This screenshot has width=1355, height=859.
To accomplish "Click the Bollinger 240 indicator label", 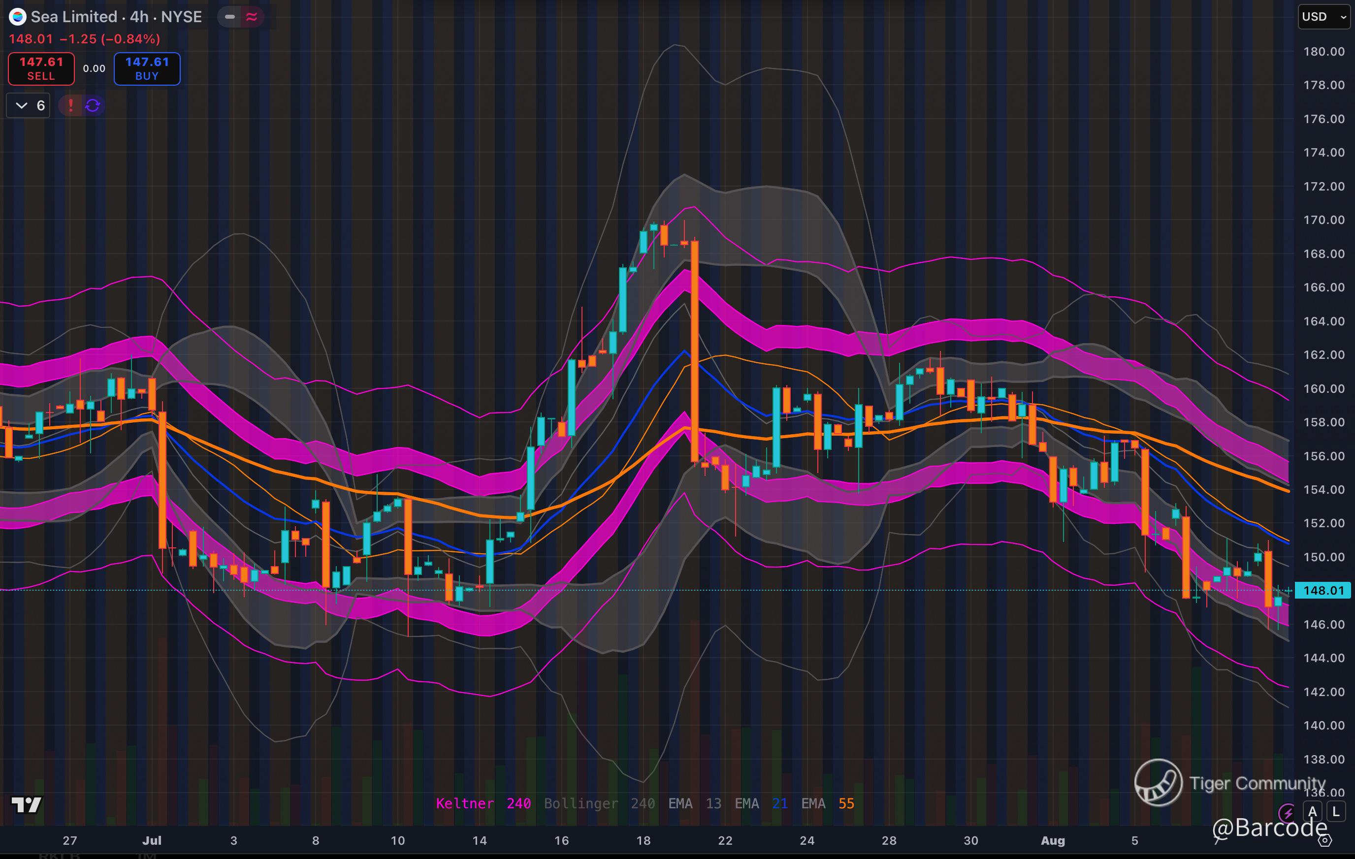I will (x=599, y=803).
